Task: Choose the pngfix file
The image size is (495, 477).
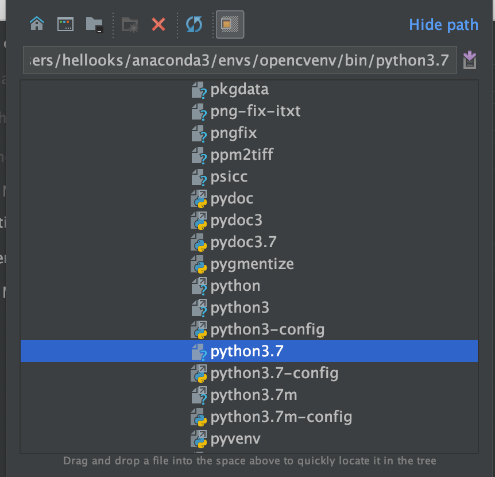Action: pos(233,133)
